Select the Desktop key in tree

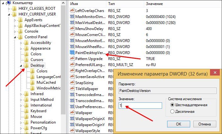38,65
